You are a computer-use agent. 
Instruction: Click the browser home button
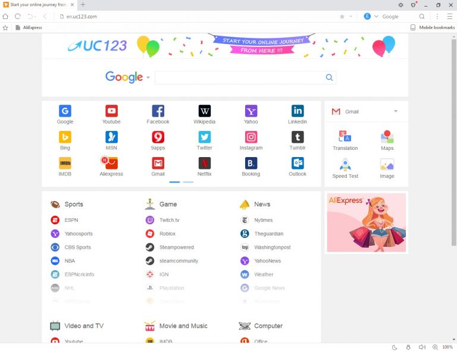pyautogui.click(x=6, y=16)
